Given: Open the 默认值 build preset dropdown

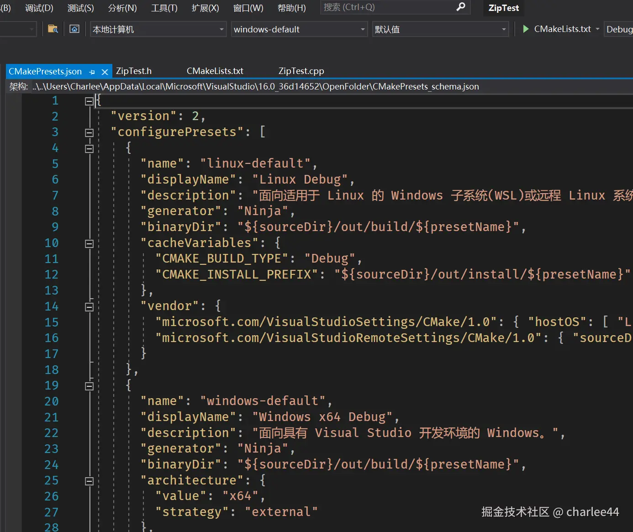Looking at the screenshot, I should click(504, 29).
